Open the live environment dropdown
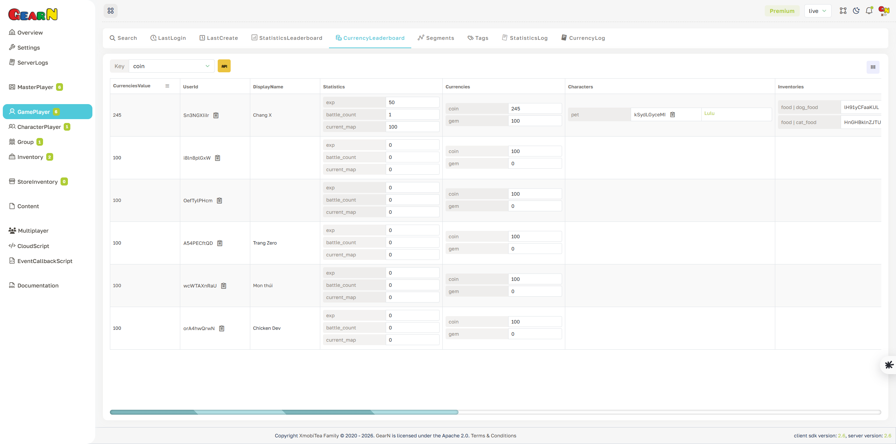The height and width of the screenshot is (444, 896). pyautogui.click(x=818, y=10)
